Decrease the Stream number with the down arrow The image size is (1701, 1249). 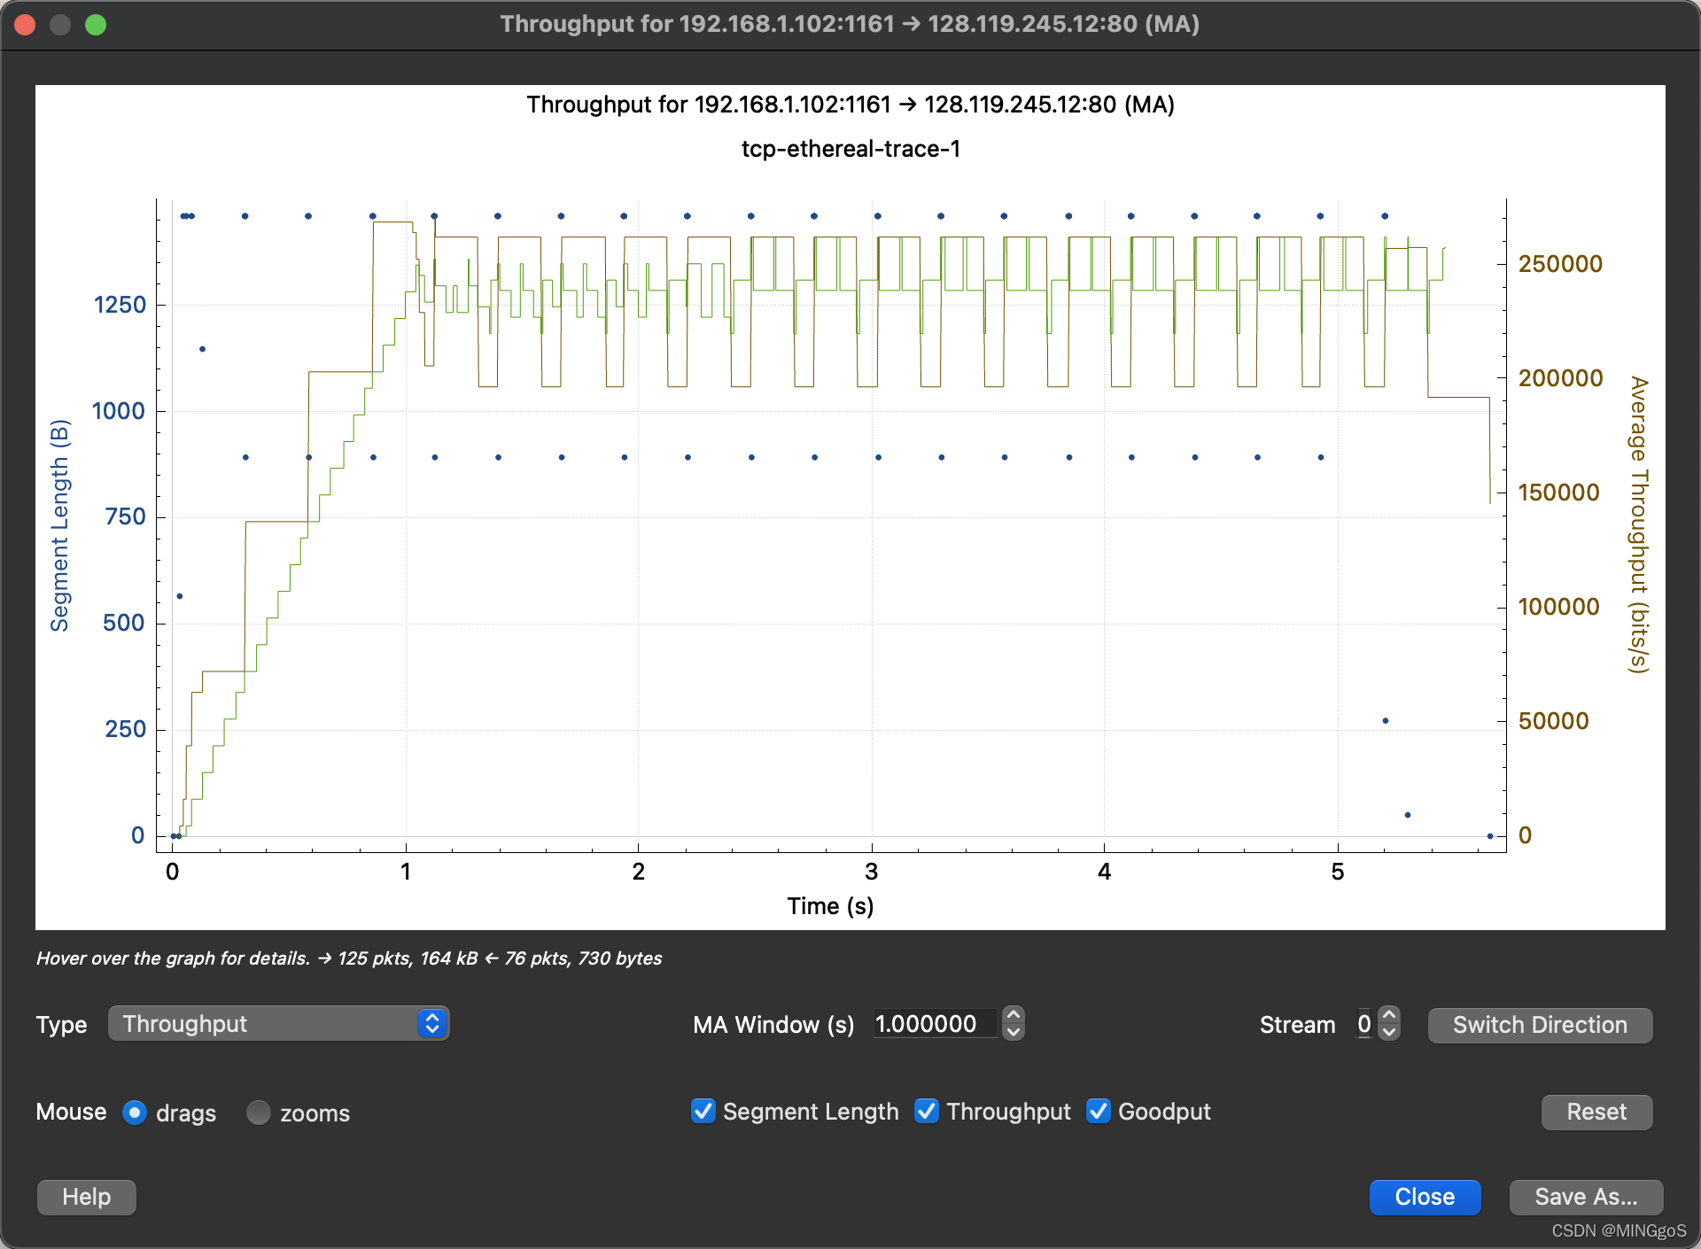(1389, 1033)
